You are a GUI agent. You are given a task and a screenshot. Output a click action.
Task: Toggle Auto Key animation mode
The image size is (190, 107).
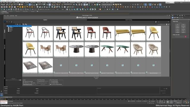[x=171, y=101]
